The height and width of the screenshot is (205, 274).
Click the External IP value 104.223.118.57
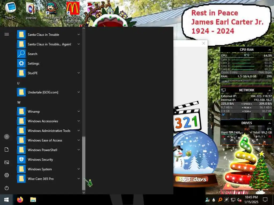tap(261, 96)
